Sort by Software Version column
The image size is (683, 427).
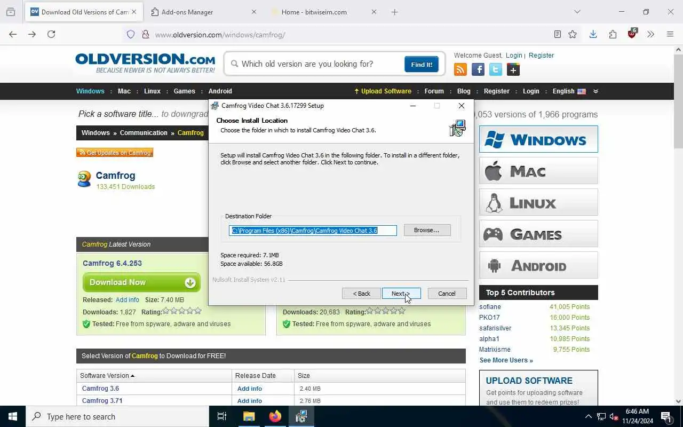coord(107,376)
